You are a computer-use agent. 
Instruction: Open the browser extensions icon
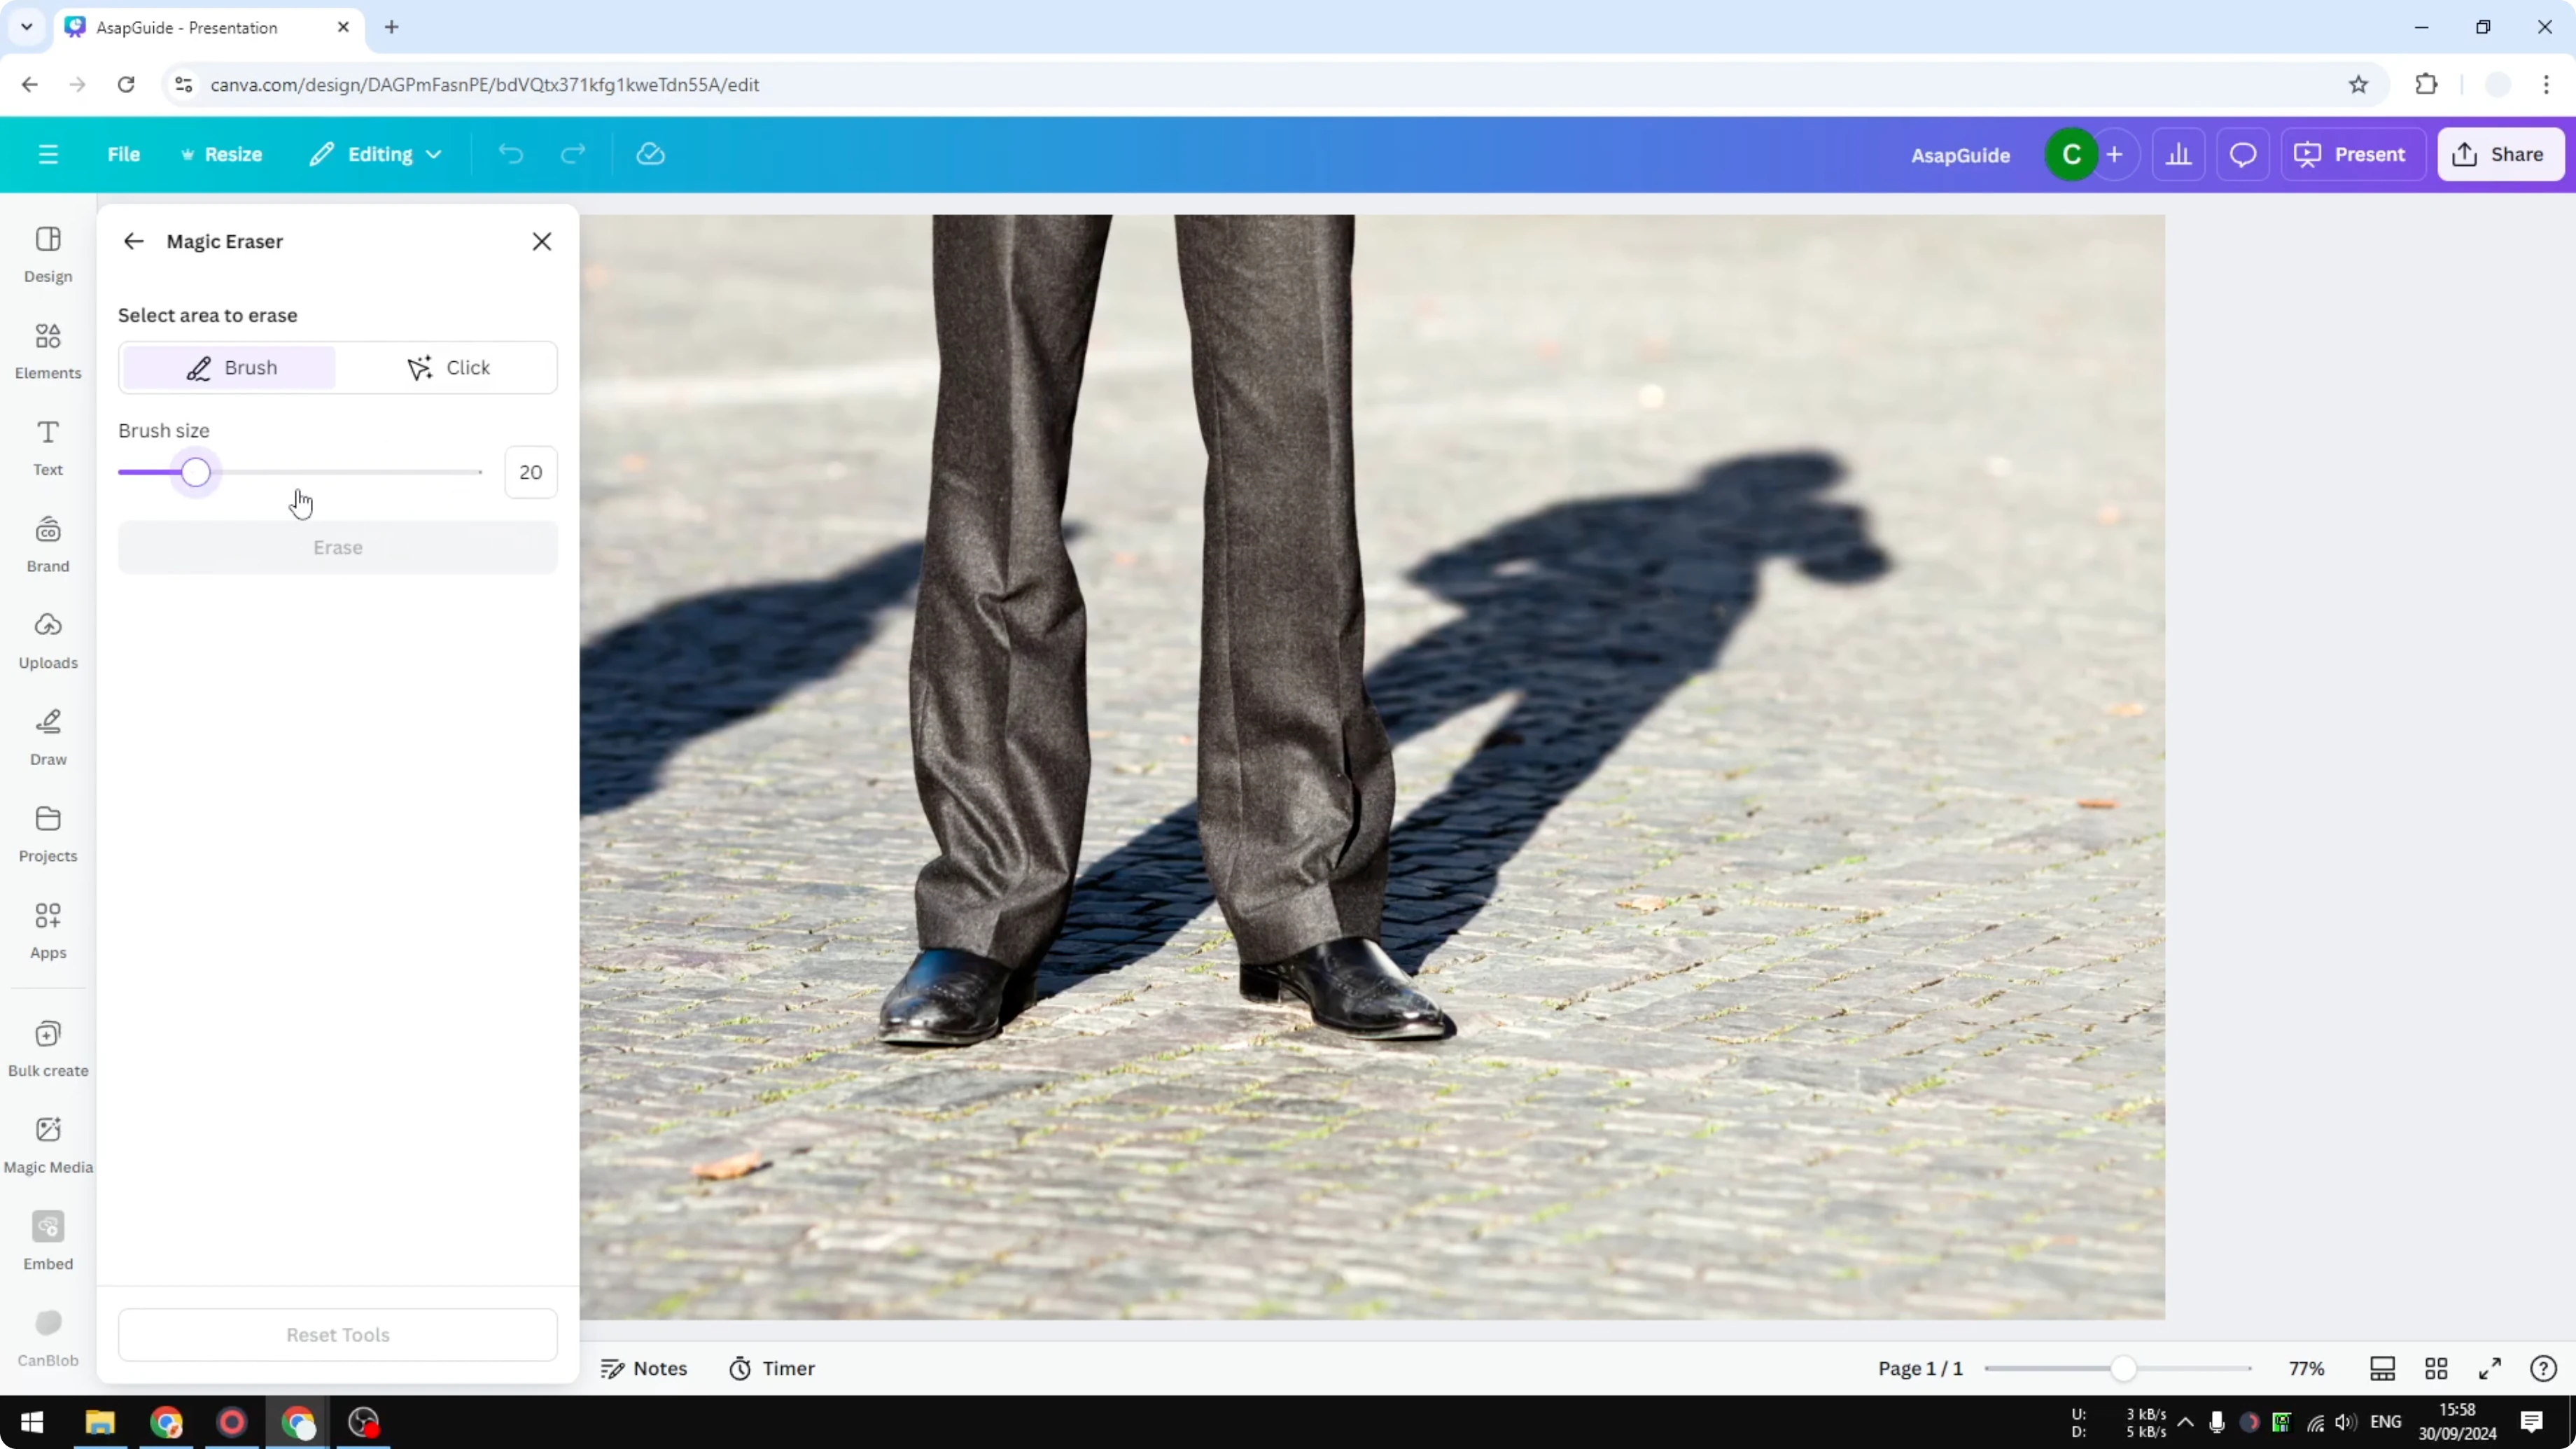coord(2426,85)
